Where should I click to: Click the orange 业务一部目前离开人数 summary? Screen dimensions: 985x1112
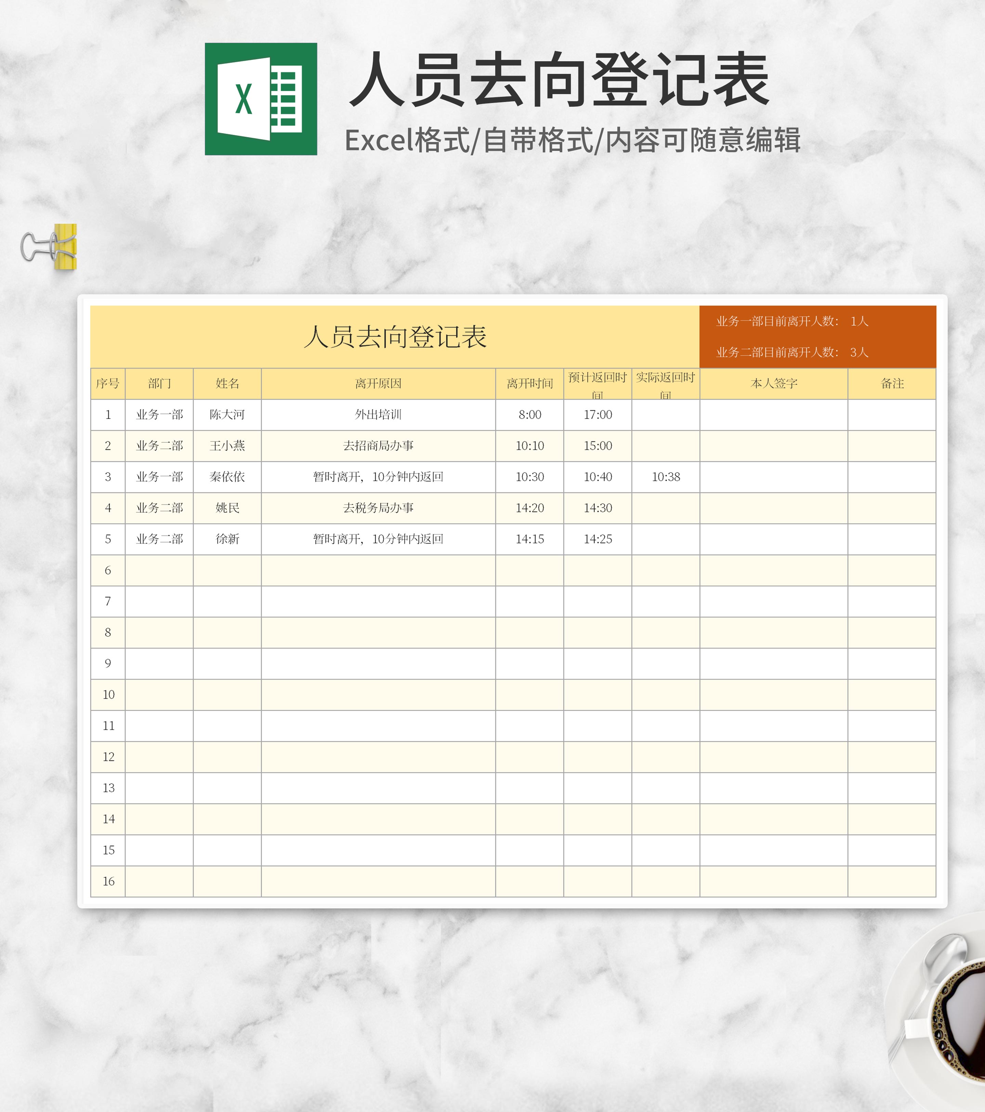(791, 321)
